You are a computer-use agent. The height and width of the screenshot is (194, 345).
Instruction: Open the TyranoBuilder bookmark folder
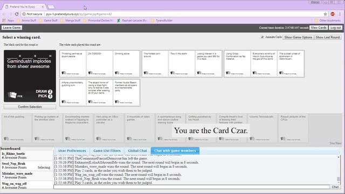tap(162, 20)
